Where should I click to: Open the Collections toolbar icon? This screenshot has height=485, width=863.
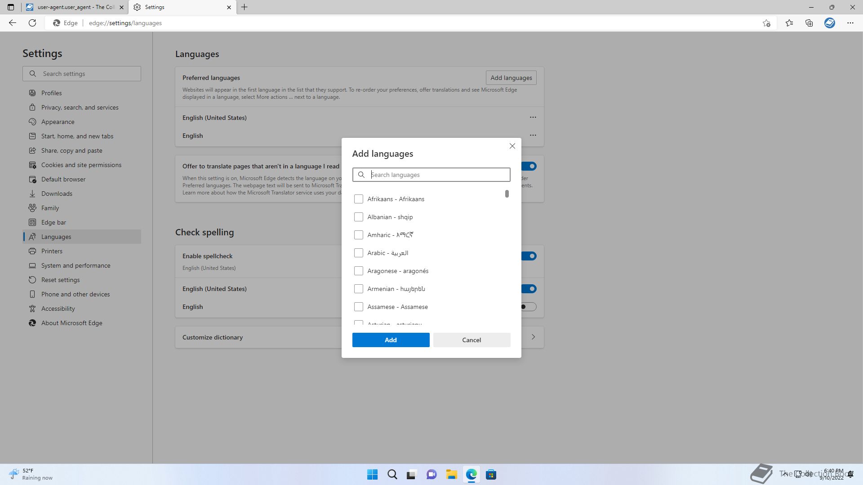(x=809, y=23)
